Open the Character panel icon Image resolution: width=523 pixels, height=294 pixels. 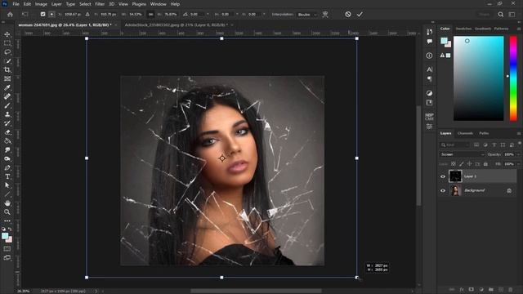429,69
